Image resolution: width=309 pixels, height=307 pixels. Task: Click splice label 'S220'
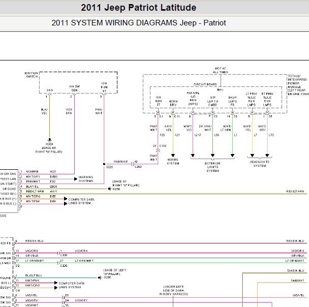(x=110, y=167)
